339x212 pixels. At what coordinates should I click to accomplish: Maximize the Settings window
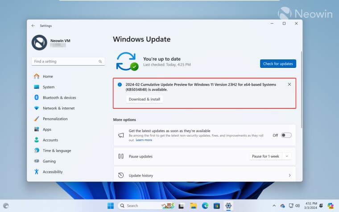tap(284, 23)
